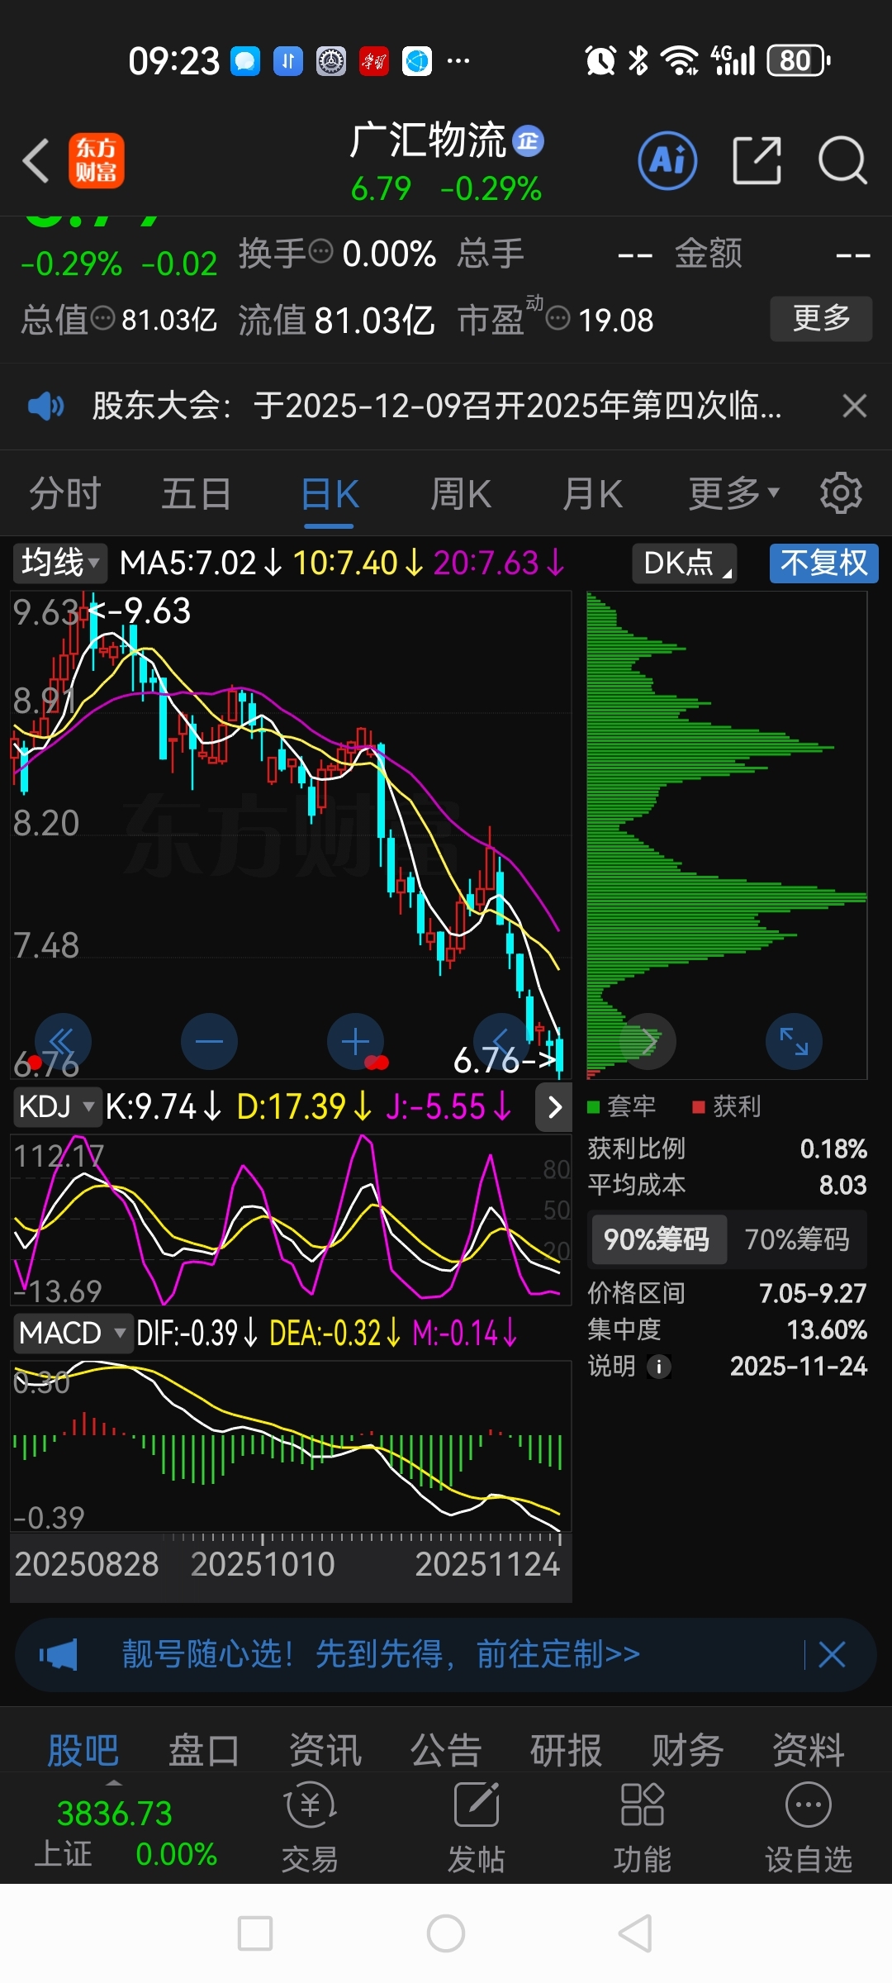
Task: Close the 靓号随心选 promo banner
Action: pos(832,1655)
